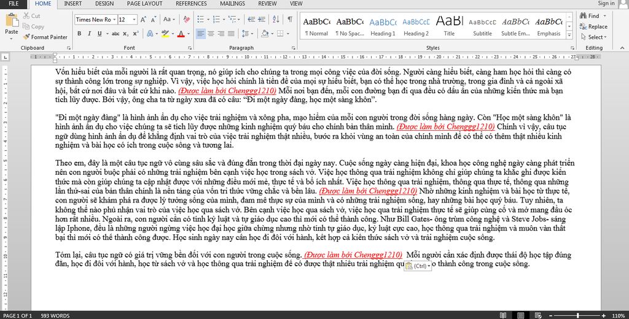The height and width of the screenshot is (319, 629).
Task: Toggle Strikethrough formatting
Action: 115,34
